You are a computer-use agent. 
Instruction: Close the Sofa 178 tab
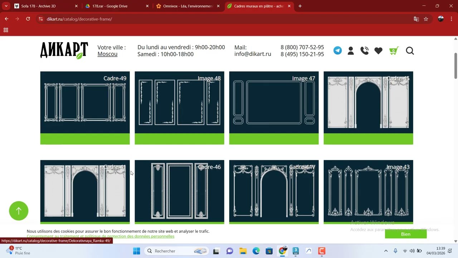pos(76,6)
